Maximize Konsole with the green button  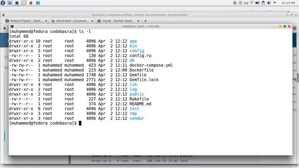[285, 26]
